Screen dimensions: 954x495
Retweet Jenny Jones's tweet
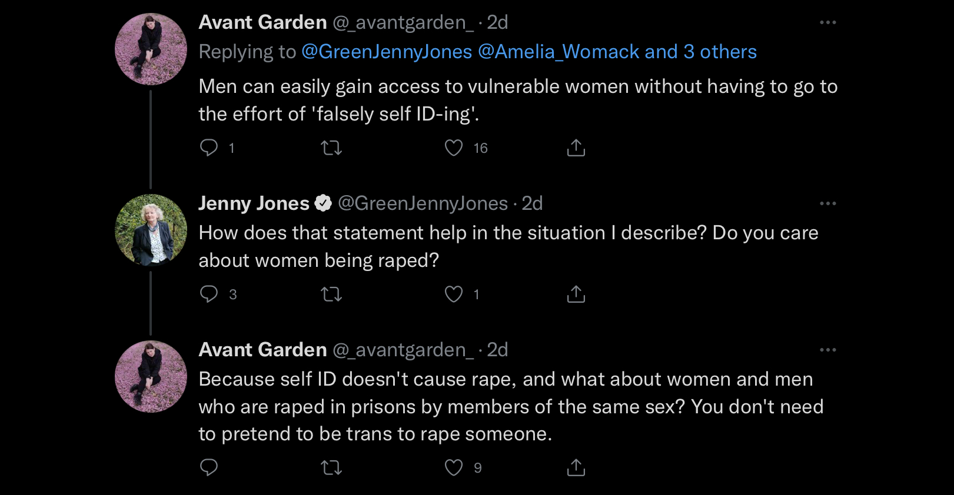pyautogui.click(x=331, y=294)
